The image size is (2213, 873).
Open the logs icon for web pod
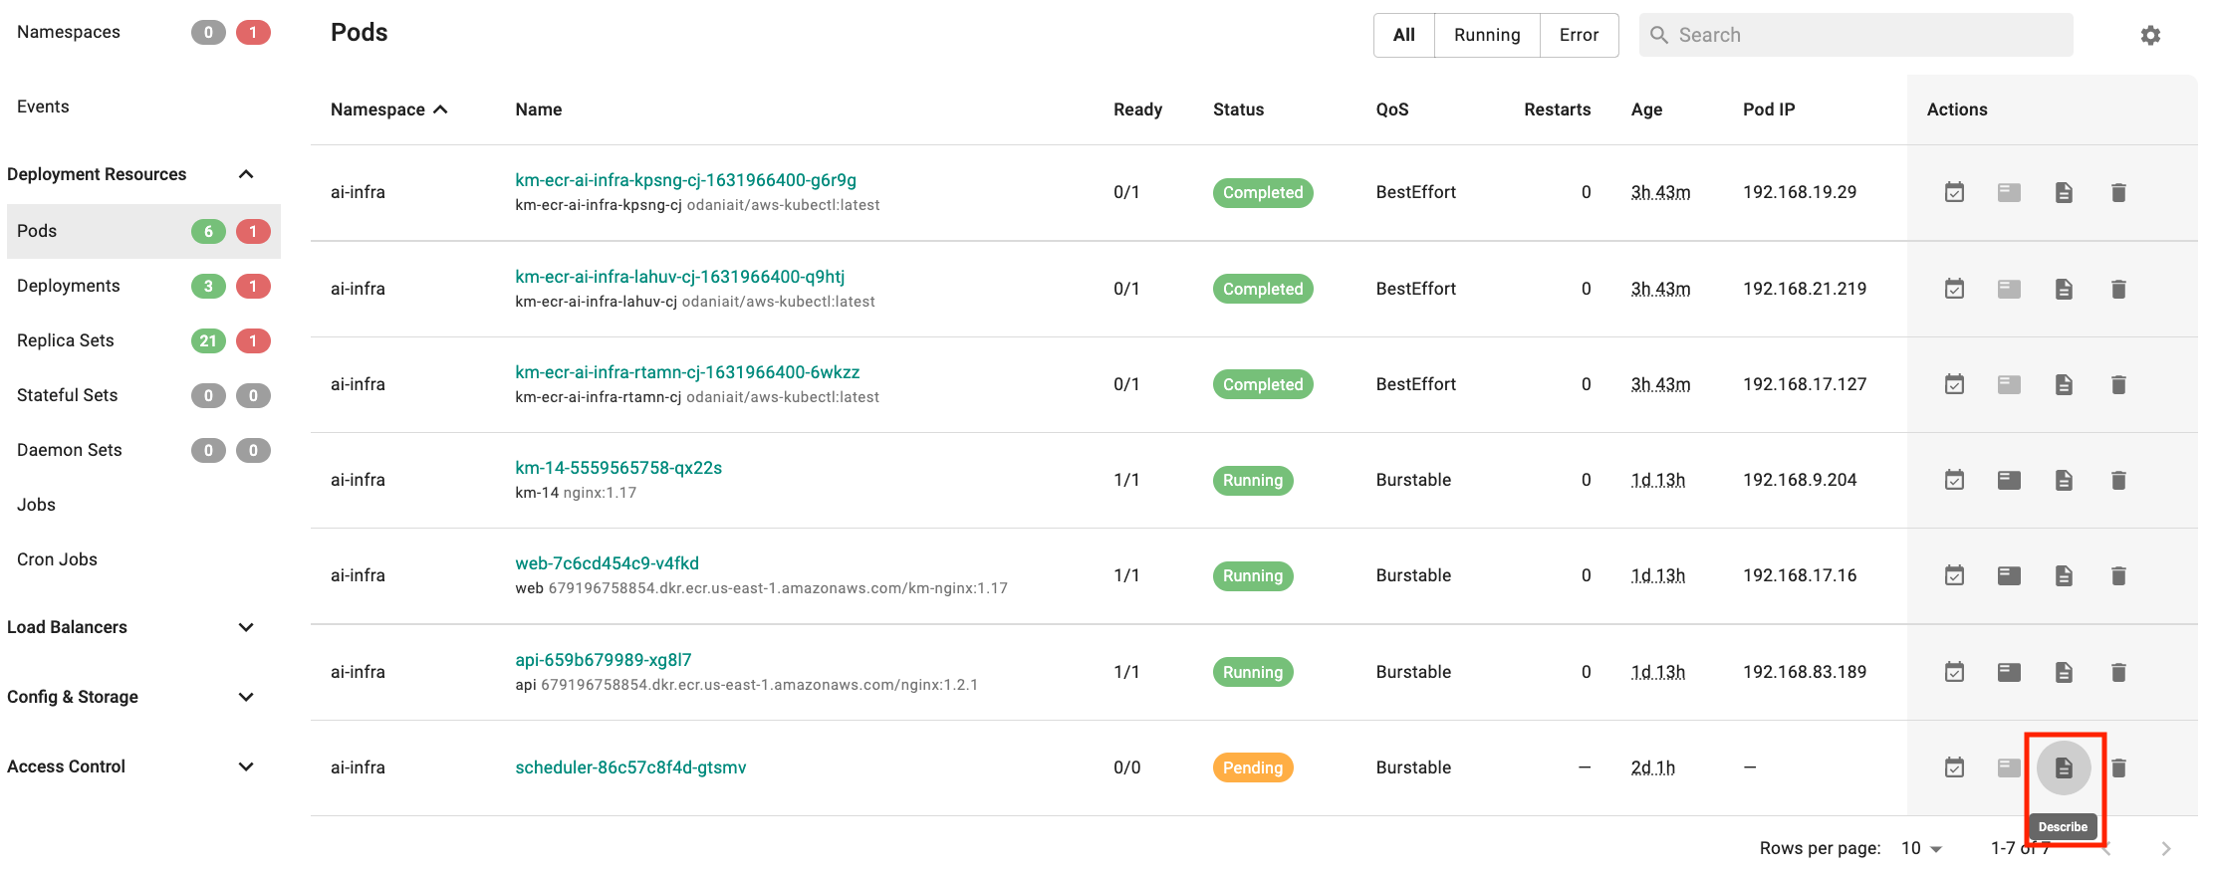tap(2009, 575)
